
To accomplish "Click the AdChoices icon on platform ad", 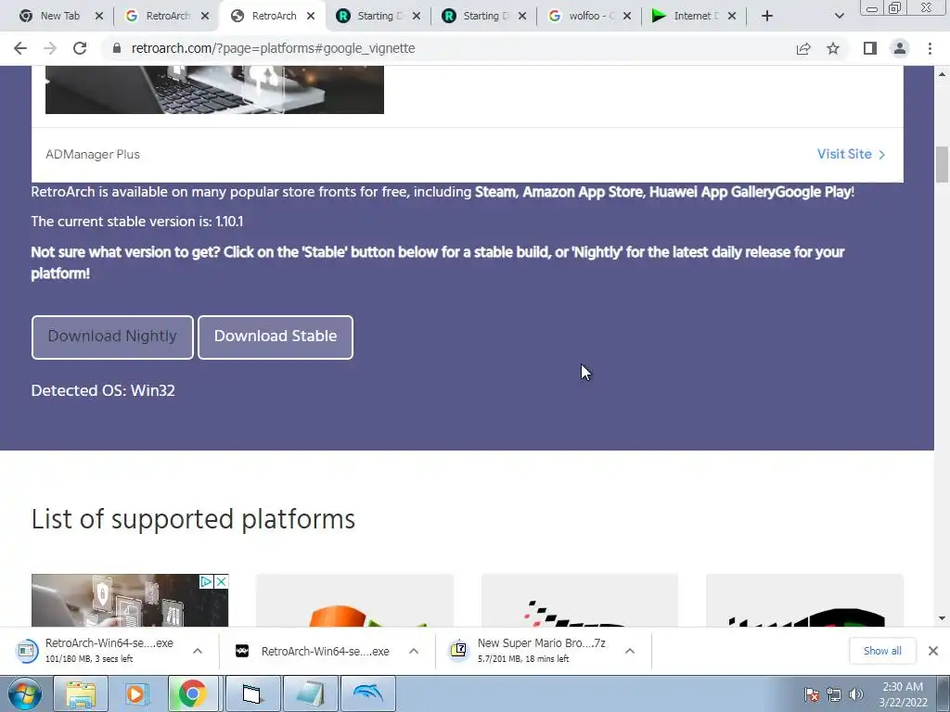I will (207, 582).
